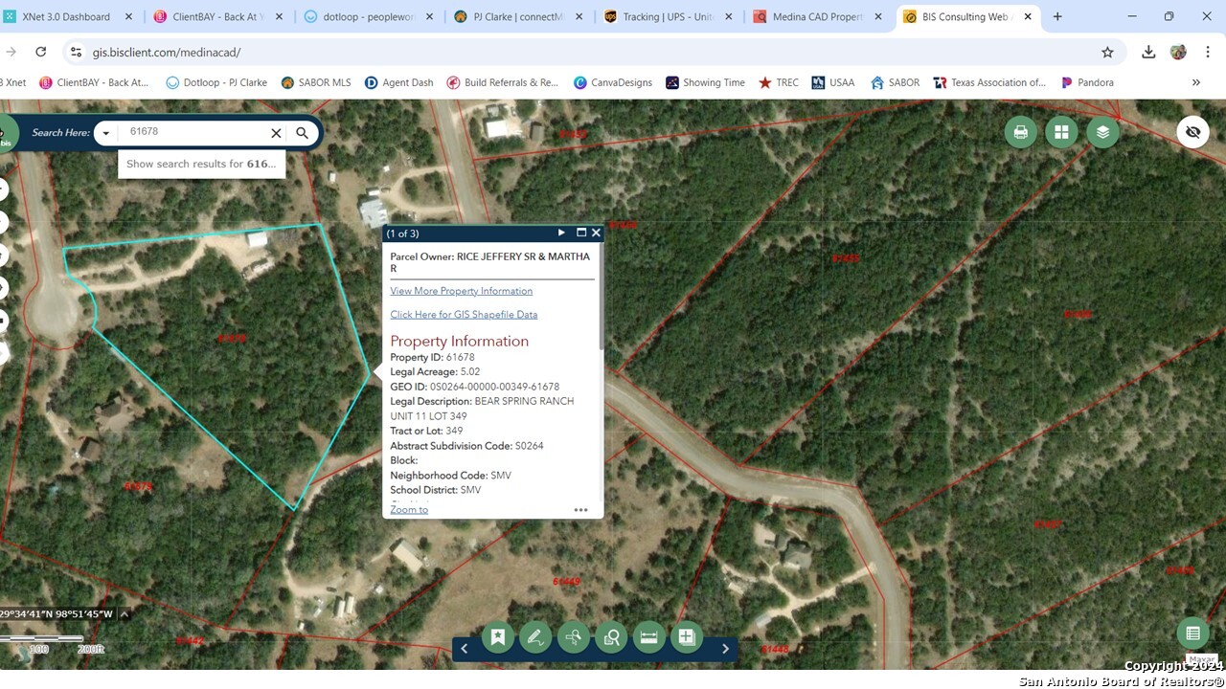Open the SABOR house icon bookmark
Screen dimensions: 1226x689
pyautogui.click(x=895, y=82)
